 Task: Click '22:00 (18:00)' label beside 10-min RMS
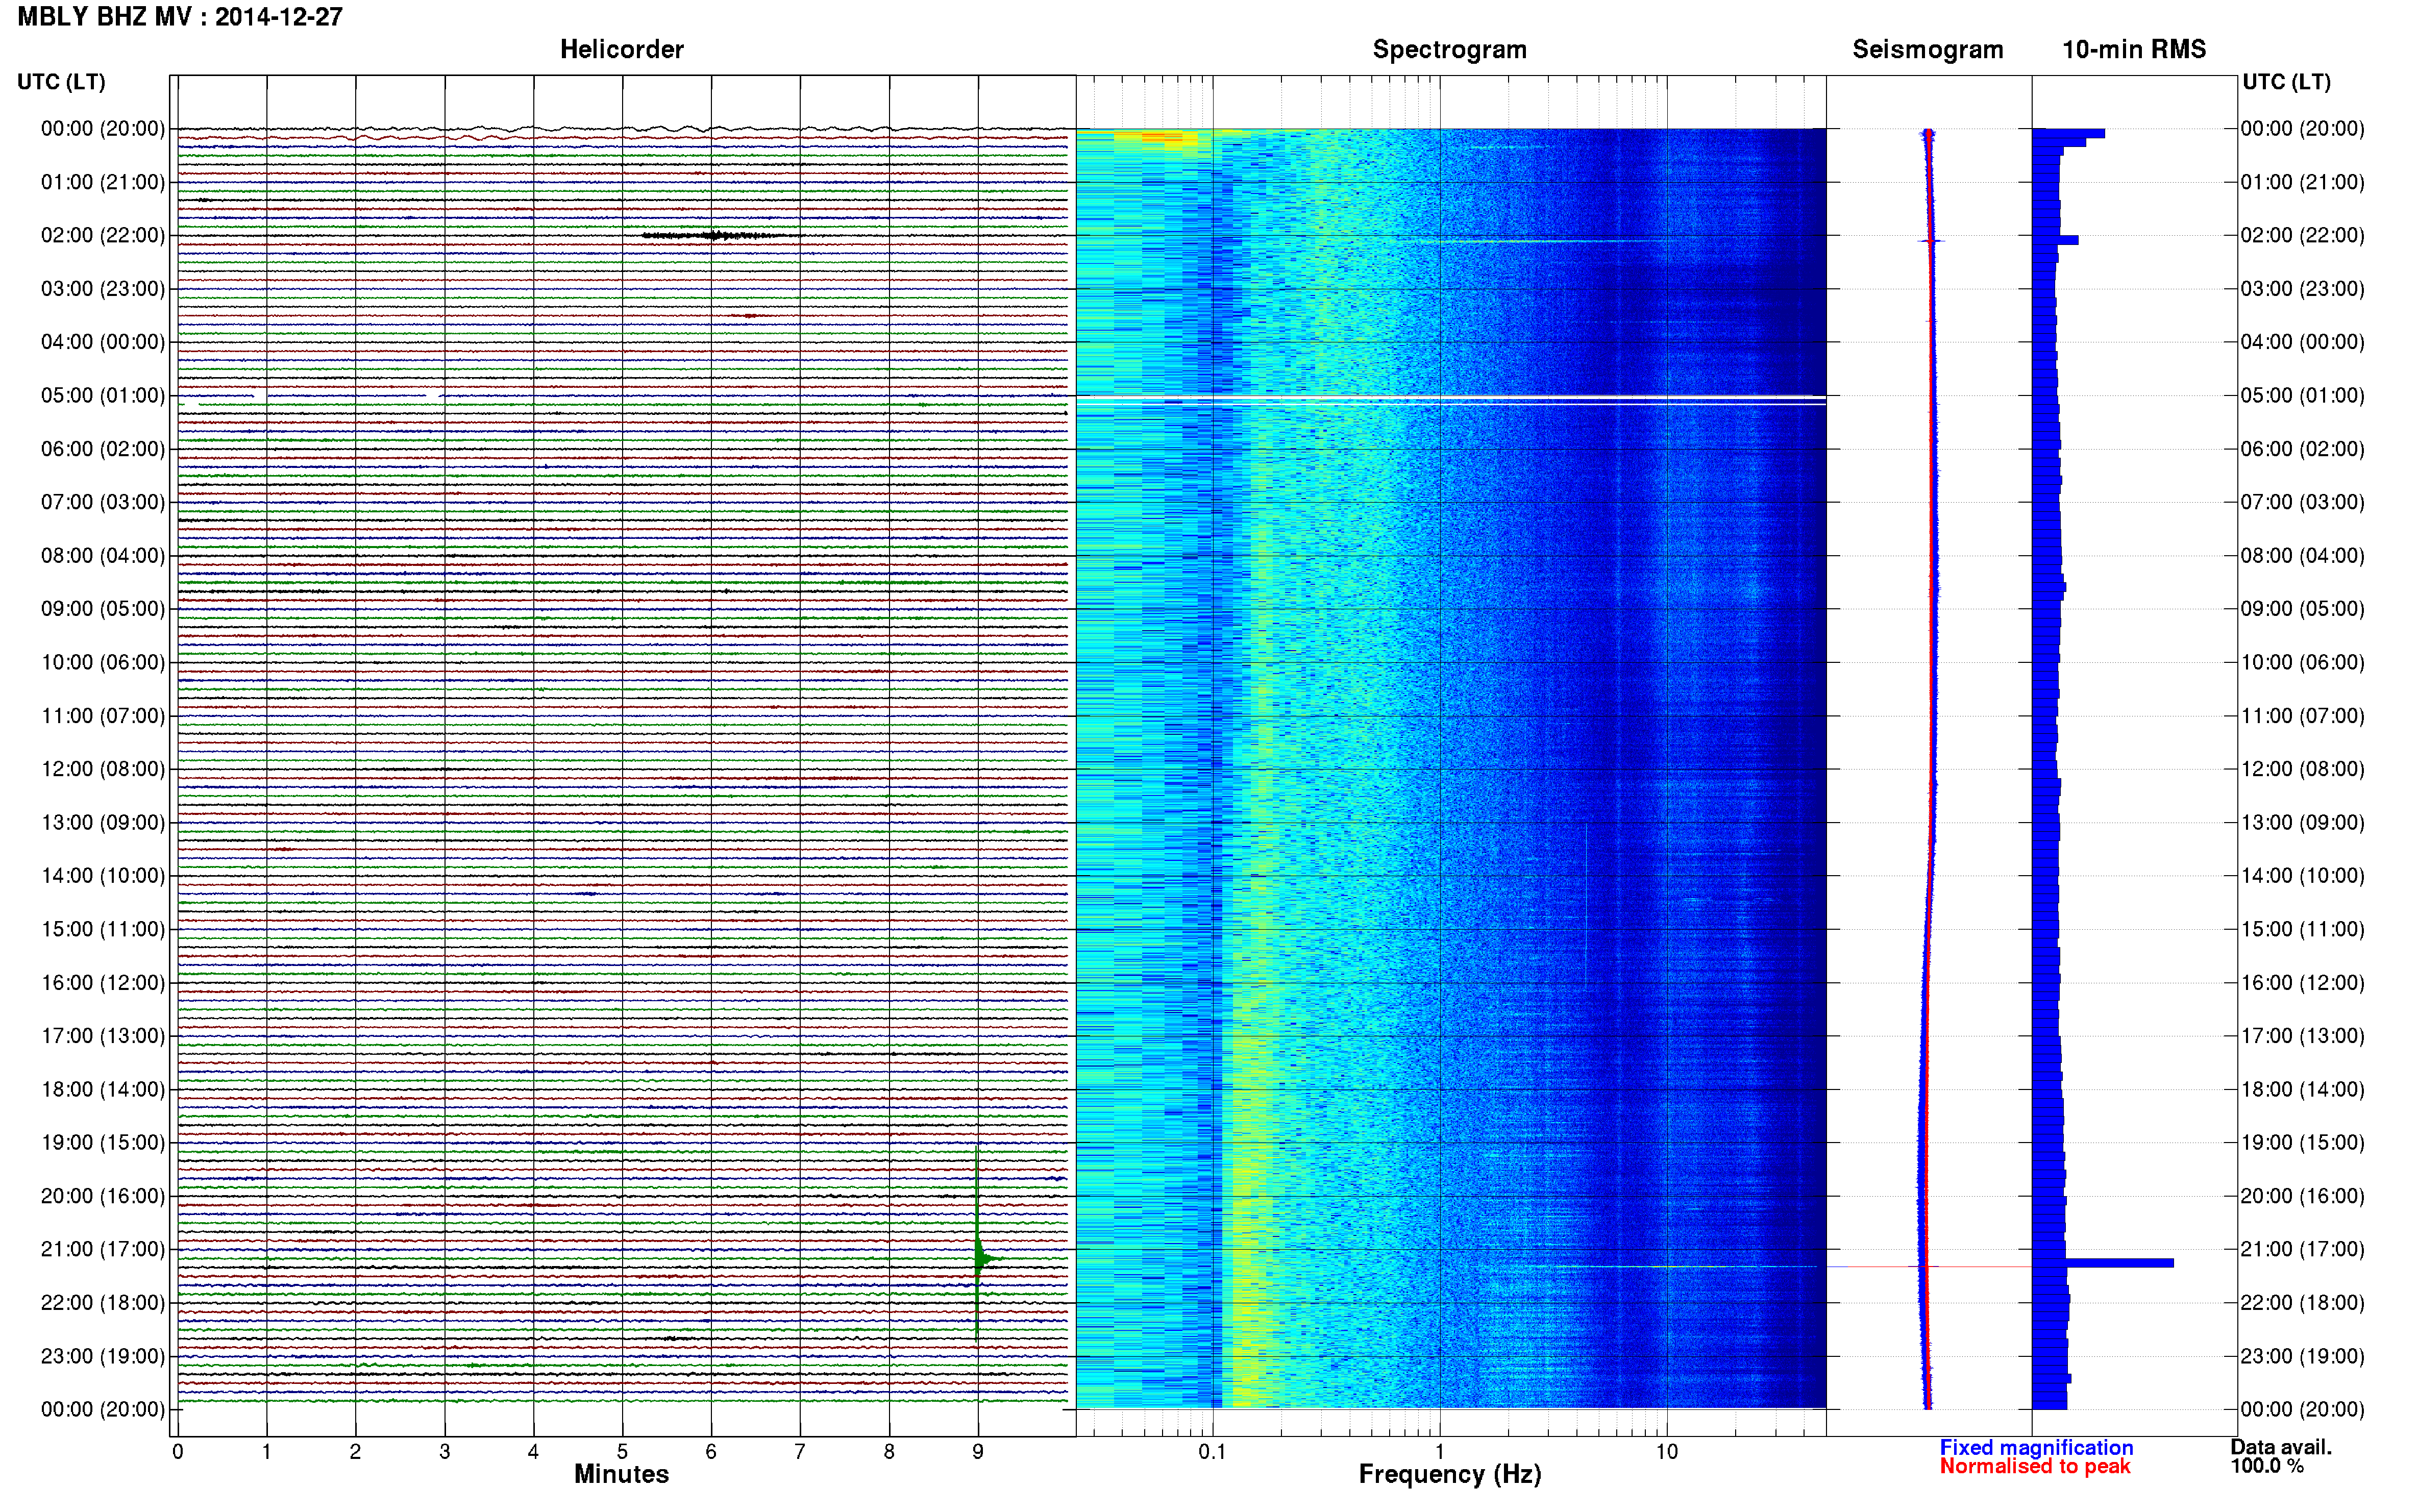pos(2302,1303)
